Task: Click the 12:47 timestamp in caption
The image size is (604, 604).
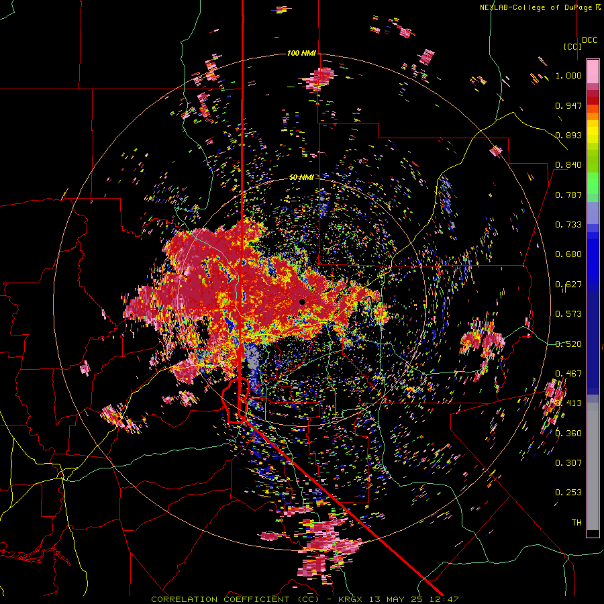Action: pos(445,599)
